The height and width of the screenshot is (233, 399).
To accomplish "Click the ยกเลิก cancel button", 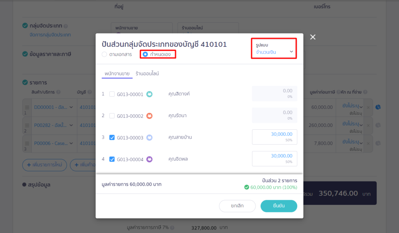I will pyautogui.click(x=237, y=206).
